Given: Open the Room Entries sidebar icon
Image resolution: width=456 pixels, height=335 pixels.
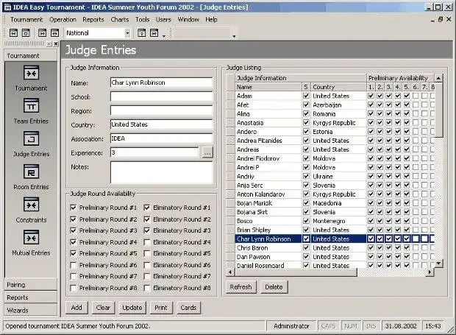Looking at the screenshot, I should tap(31, 172).
